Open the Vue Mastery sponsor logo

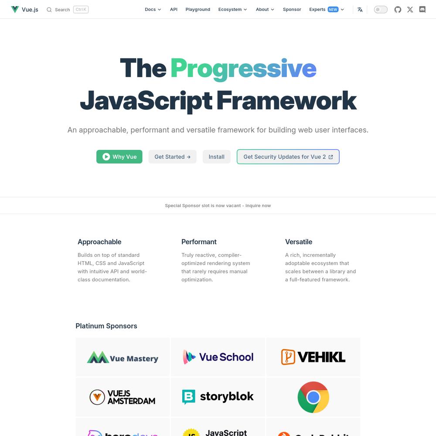[x=123, y=357]
